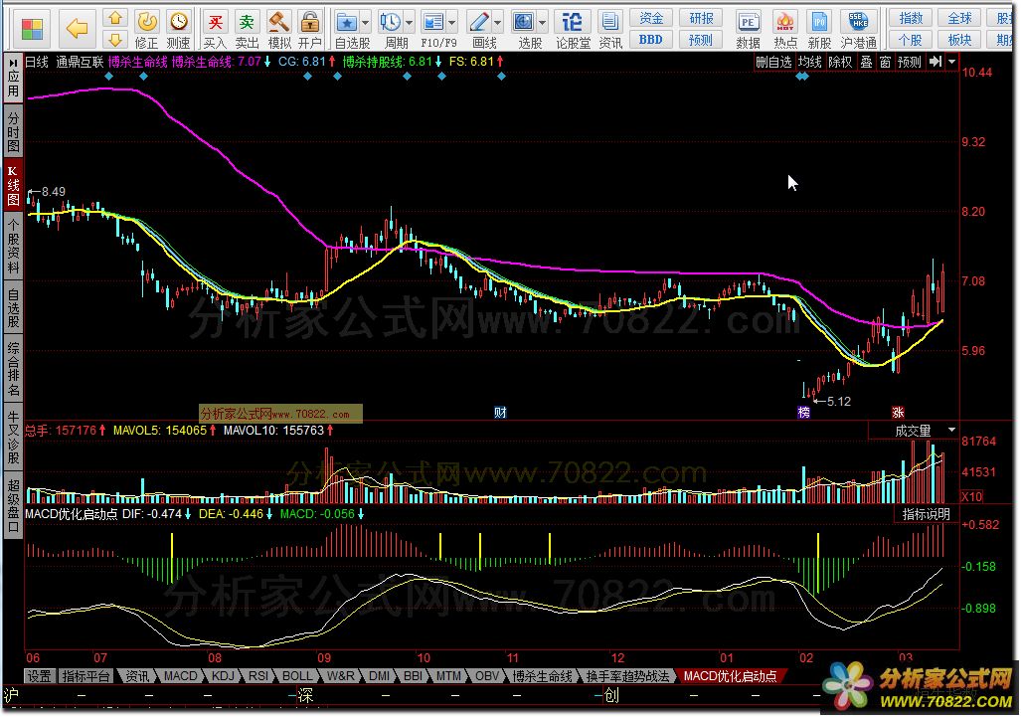Open the F10/F9 info icon
Screen dimensions: 1021x717
coord(433,24)
